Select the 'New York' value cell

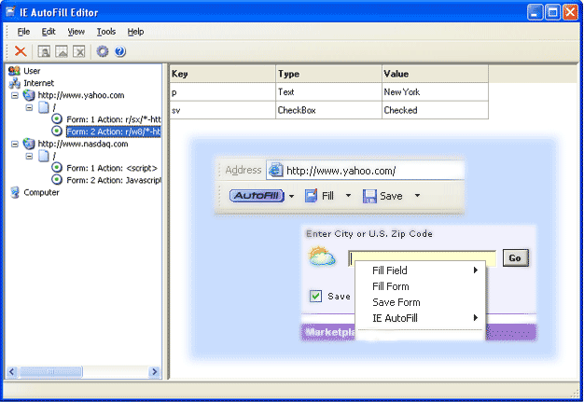(435, 92)
